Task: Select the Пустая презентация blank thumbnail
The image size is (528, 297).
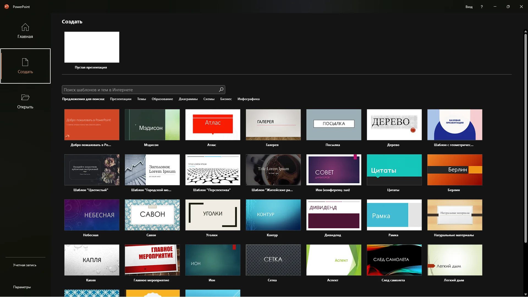Action: pos(92,47)
